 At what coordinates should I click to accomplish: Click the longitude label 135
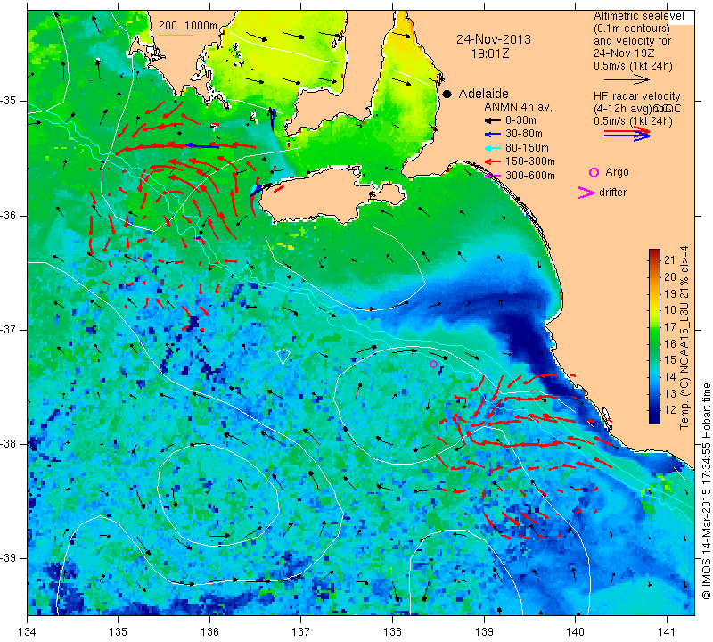[119, 632]
